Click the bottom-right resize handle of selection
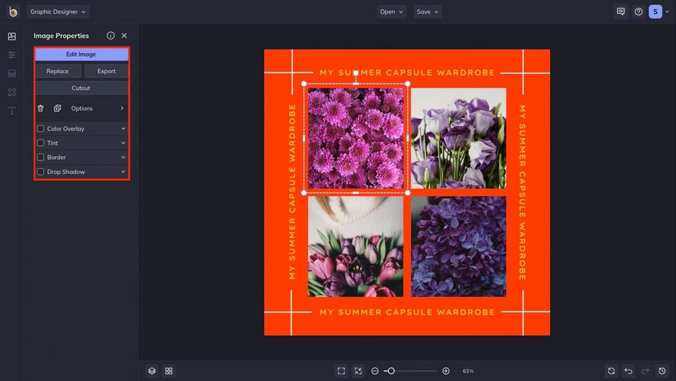Screen dimensions: 676x381 [407, 193]
